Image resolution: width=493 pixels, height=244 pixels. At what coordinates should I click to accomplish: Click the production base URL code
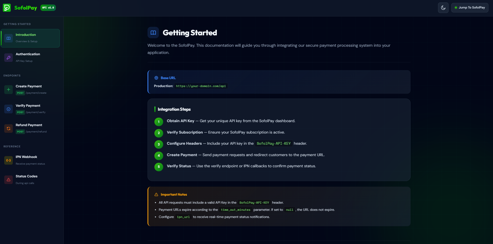click(201, 86)
